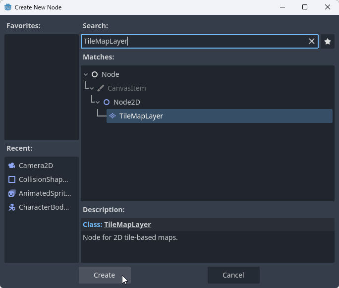Select Camera2D from the Recent list

(36, 166)
